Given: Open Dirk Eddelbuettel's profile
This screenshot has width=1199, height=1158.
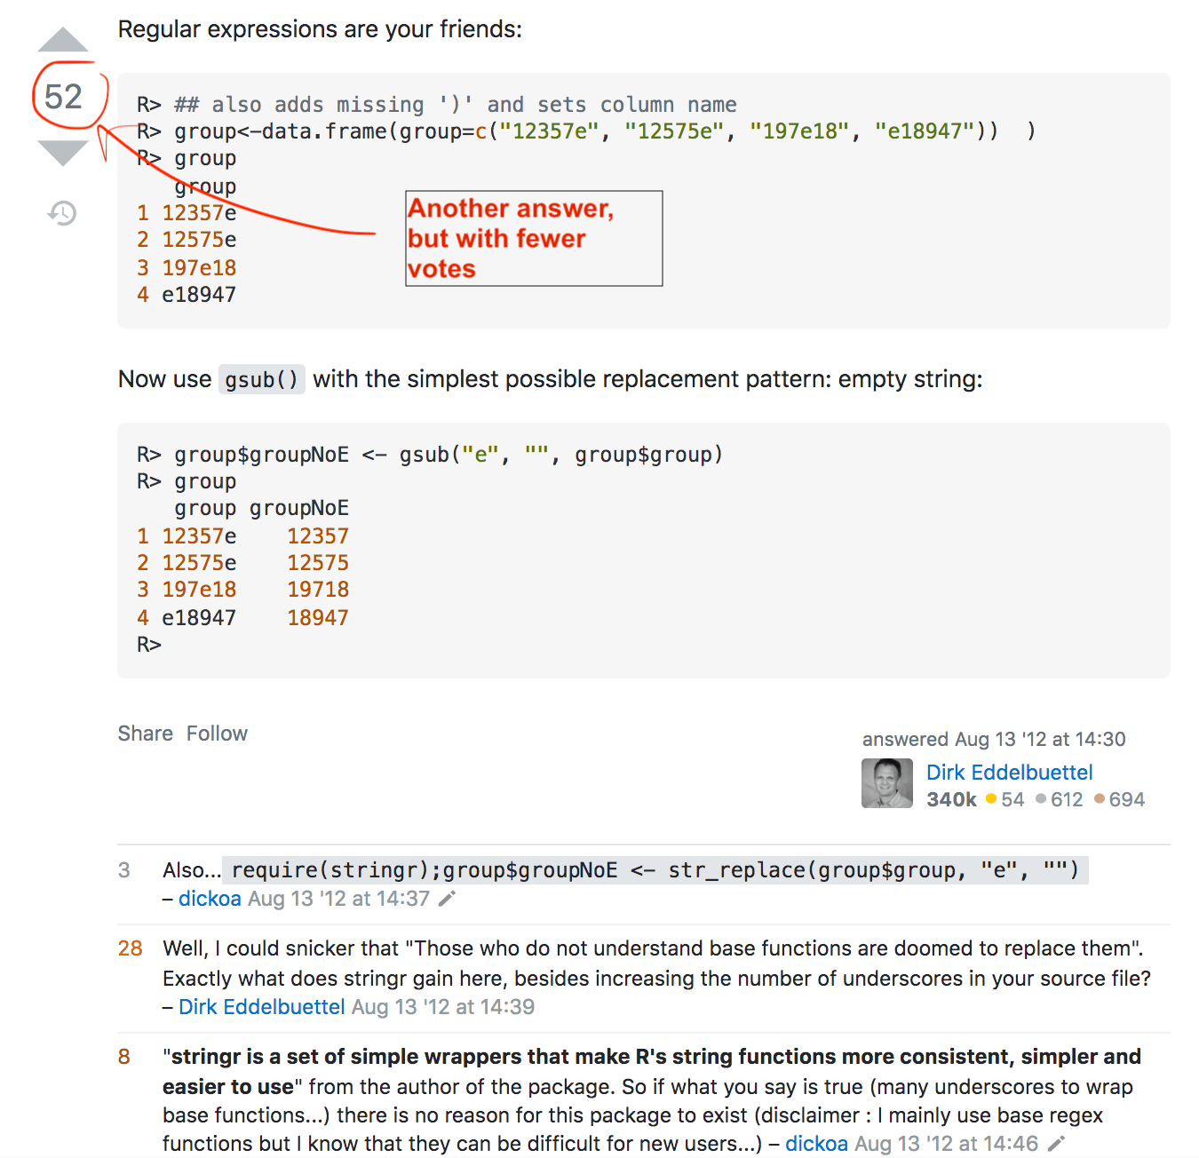Looking at the screenshot, I should 1009,773.
